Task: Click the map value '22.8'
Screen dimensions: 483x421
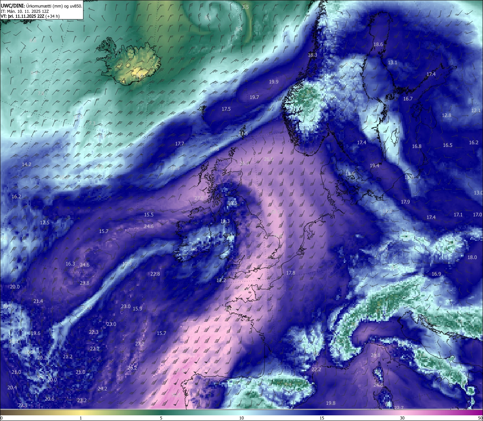Action: (x=155, y=274)
